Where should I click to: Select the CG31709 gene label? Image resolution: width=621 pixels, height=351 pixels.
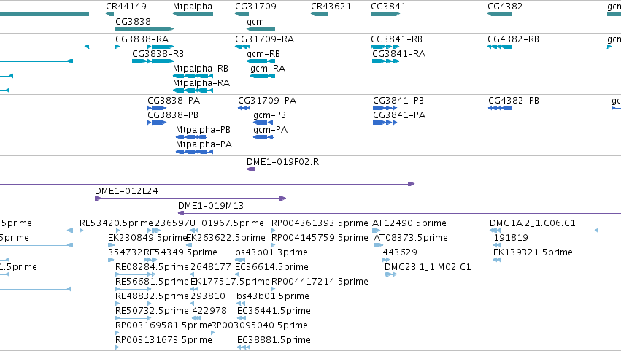[x=255, y=7]
